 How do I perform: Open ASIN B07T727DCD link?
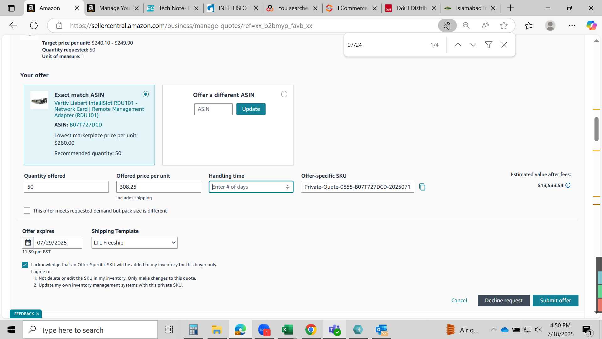pyautogui.click(x=86, y=125)
